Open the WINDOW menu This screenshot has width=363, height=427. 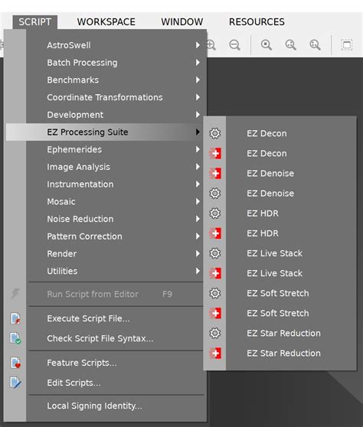[181, 21]
